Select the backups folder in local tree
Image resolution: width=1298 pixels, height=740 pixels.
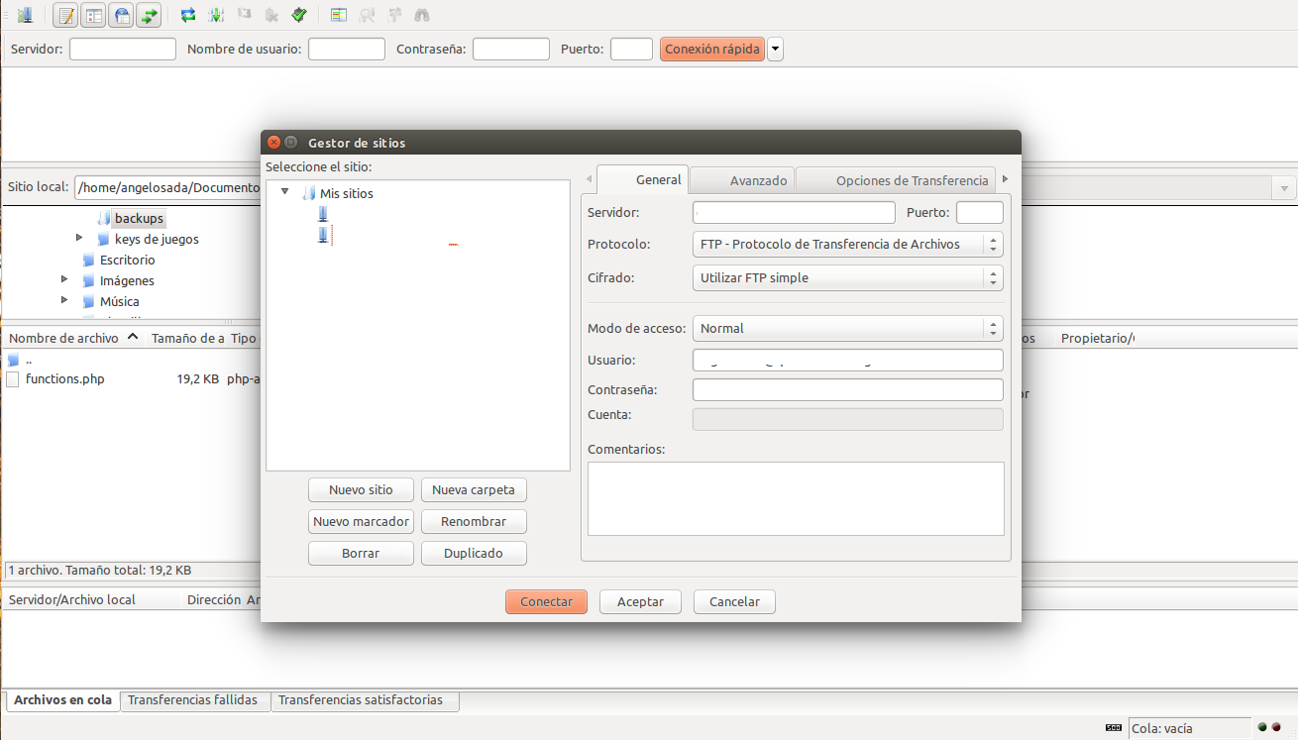click(138, 218)
